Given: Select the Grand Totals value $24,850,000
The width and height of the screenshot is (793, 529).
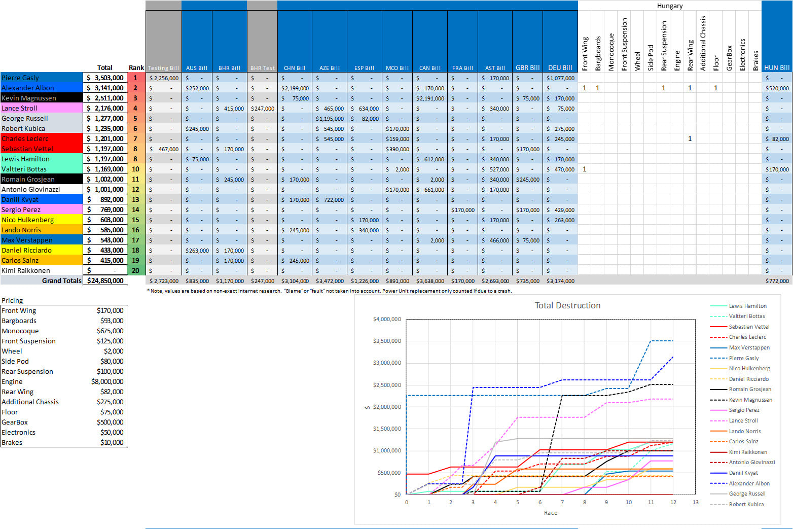Looking at the screenshot, I should (105, 280).
